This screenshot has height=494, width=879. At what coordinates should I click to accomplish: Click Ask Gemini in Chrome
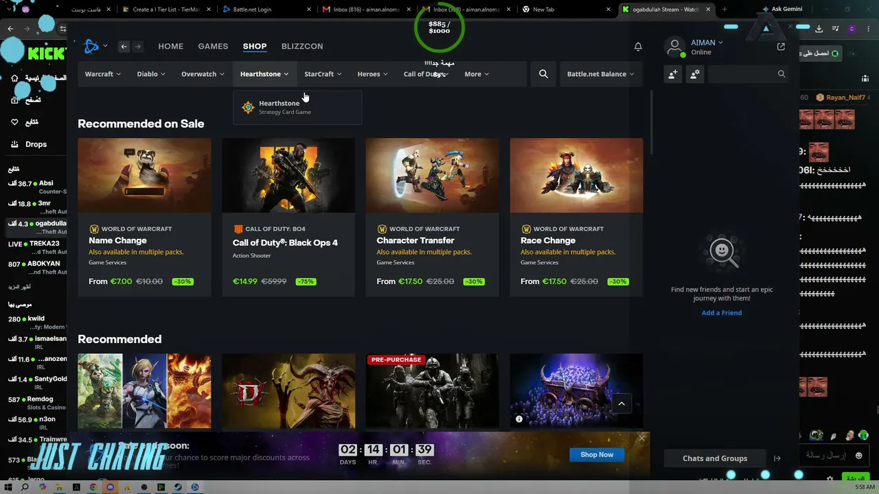(781, 10)
